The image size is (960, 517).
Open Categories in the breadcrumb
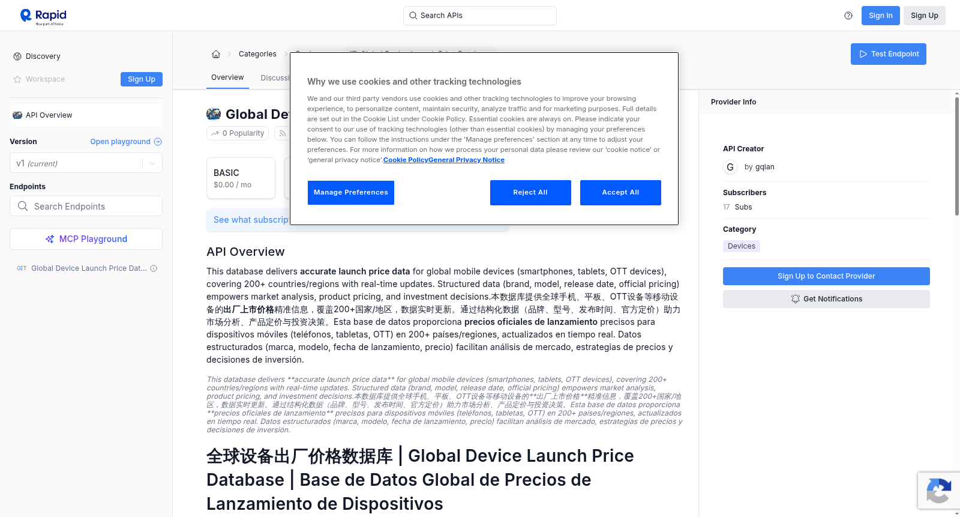click(x=257, y=54)
